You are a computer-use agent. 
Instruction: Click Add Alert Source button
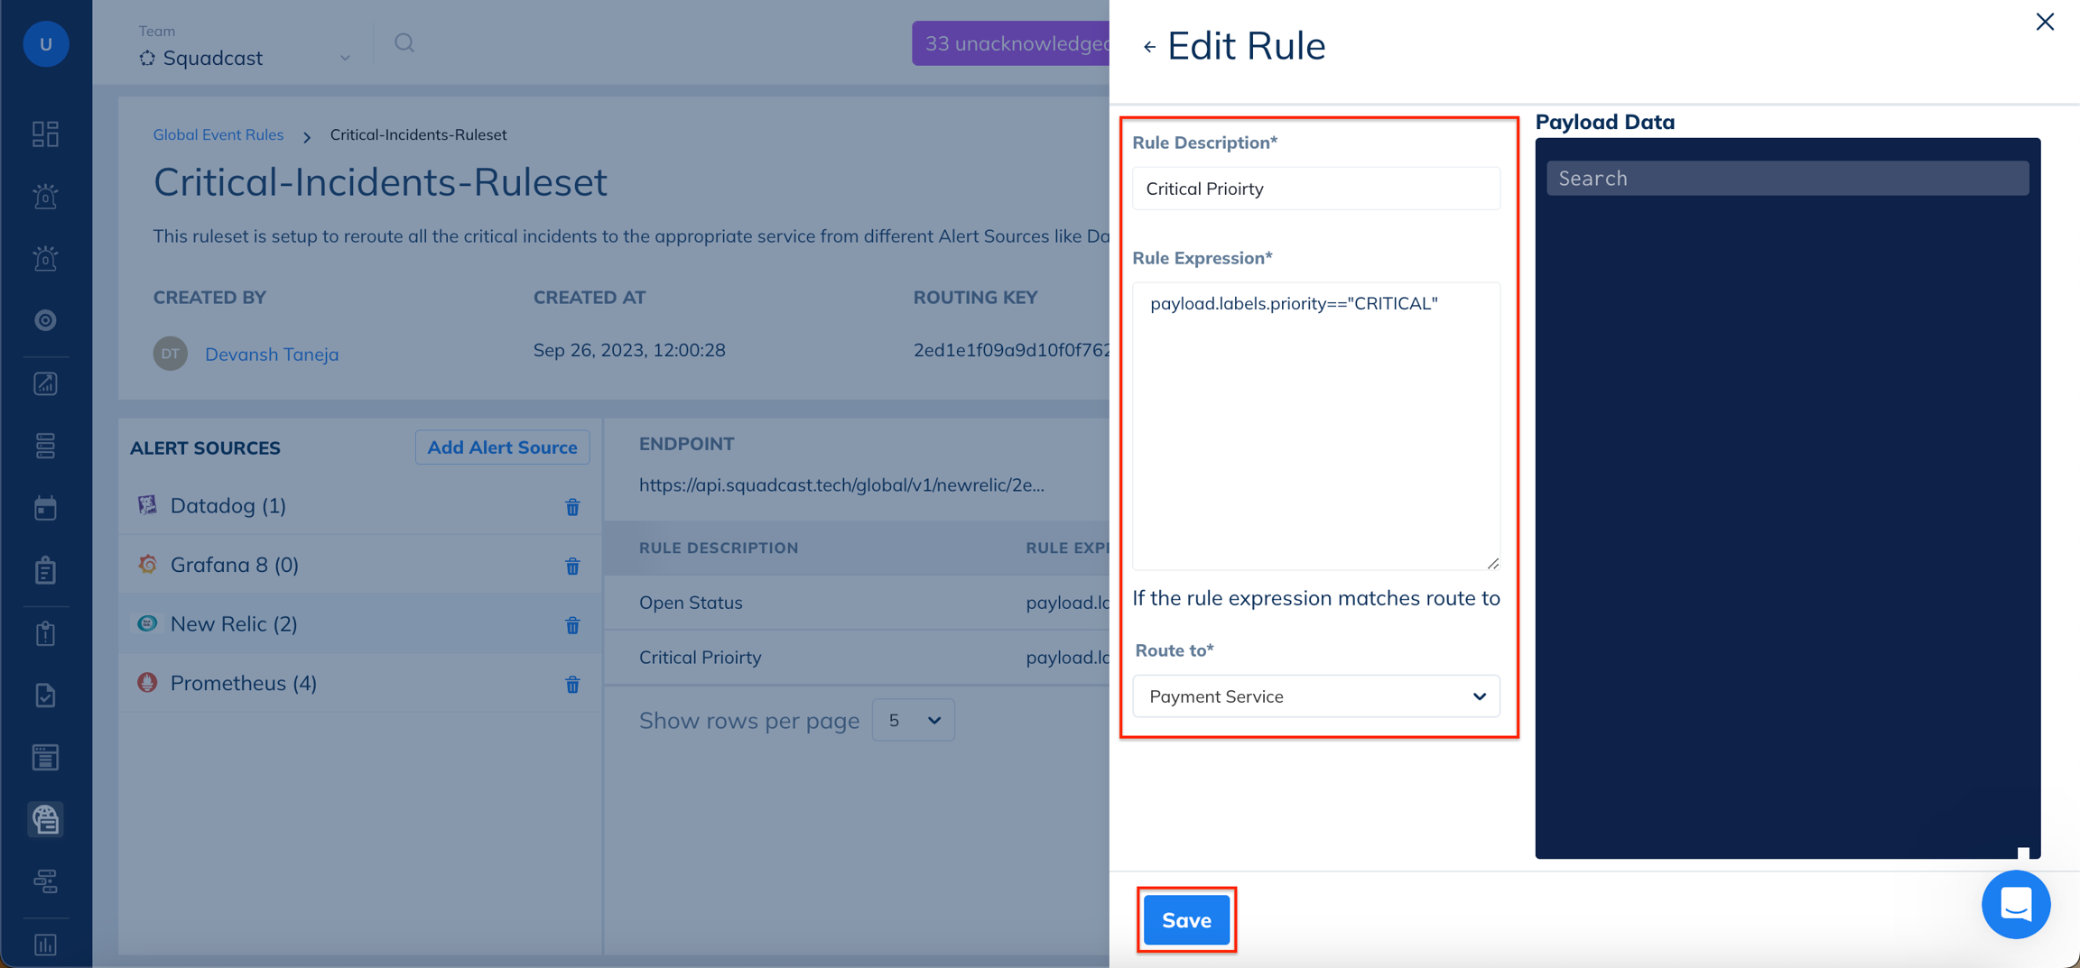pyautogui.click(x=502, y=447)
